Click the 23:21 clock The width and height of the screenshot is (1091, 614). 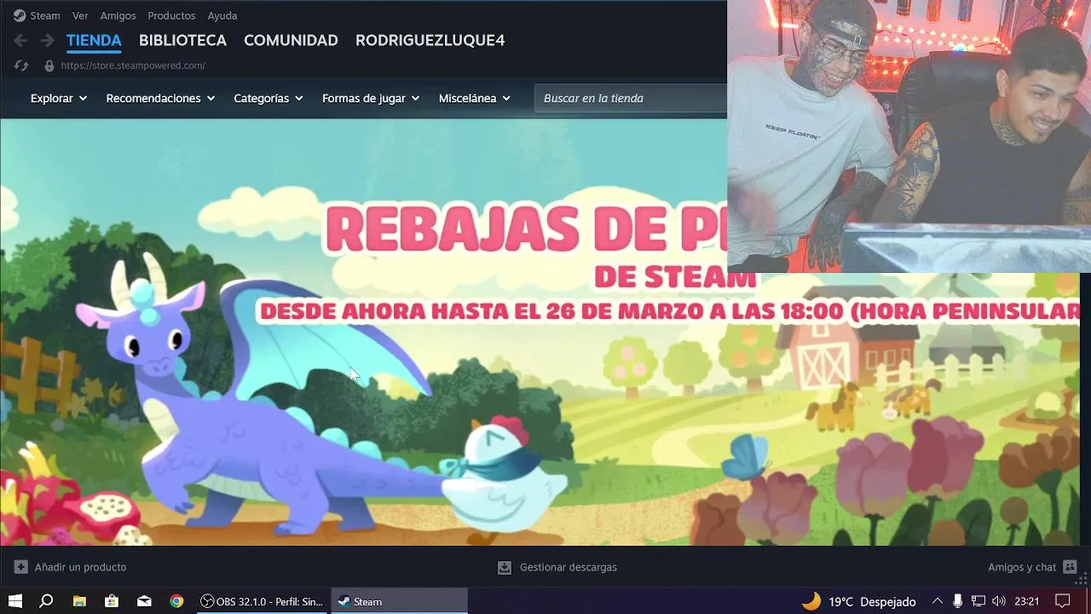click(x=1027, y=601)
